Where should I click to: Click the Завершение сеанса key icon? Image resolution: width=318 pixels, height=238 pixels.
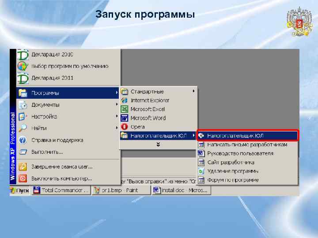pyautogui.click(x=23, y=167)
